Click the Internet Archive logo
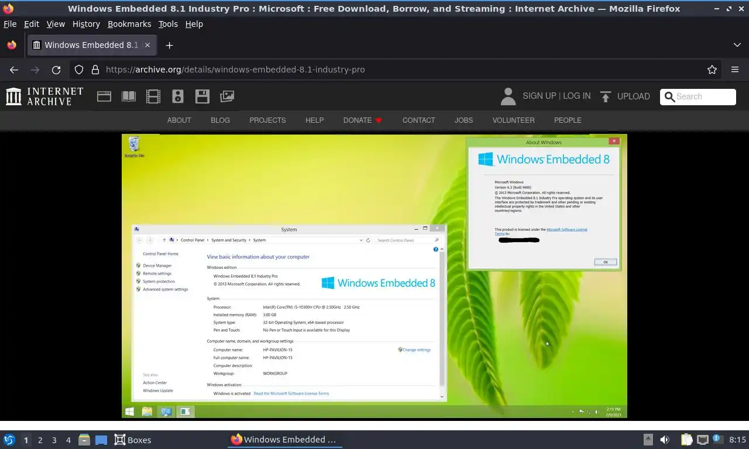 pos(44,96)
